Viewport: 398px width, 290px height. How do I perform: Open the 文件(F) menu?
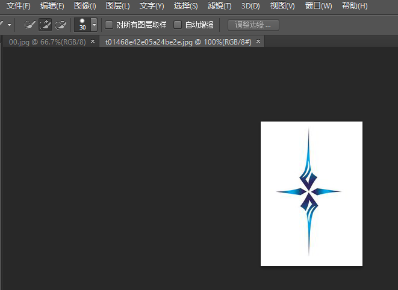click(18, 5)
